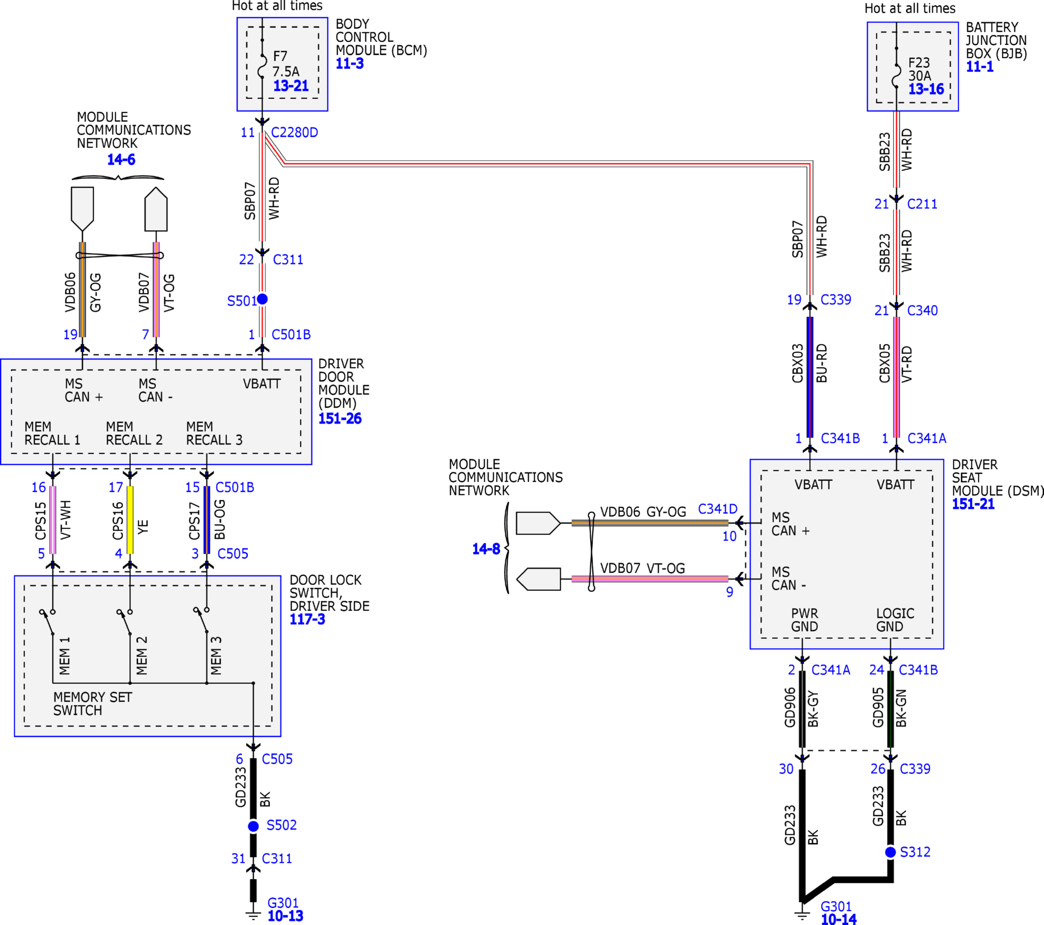
Task: Select the S501 splice dot
Action: click(262, 299)
